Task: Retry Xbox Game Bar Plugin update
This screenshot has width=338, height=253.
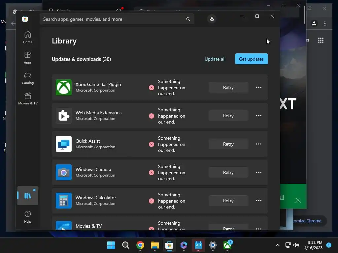Action: 228,87
